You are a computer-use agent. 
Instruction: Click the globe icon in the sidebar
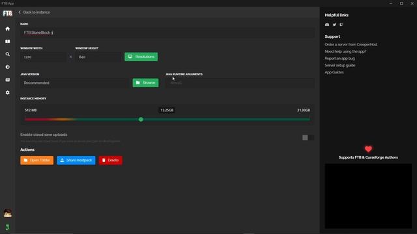pos(7,67)
